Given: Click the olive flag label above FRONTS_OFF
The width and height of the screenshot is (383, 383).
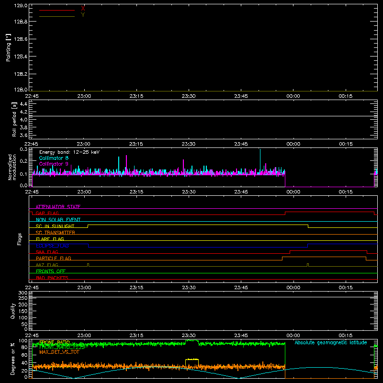Looking at the screenshot, I should pos(47,265).
